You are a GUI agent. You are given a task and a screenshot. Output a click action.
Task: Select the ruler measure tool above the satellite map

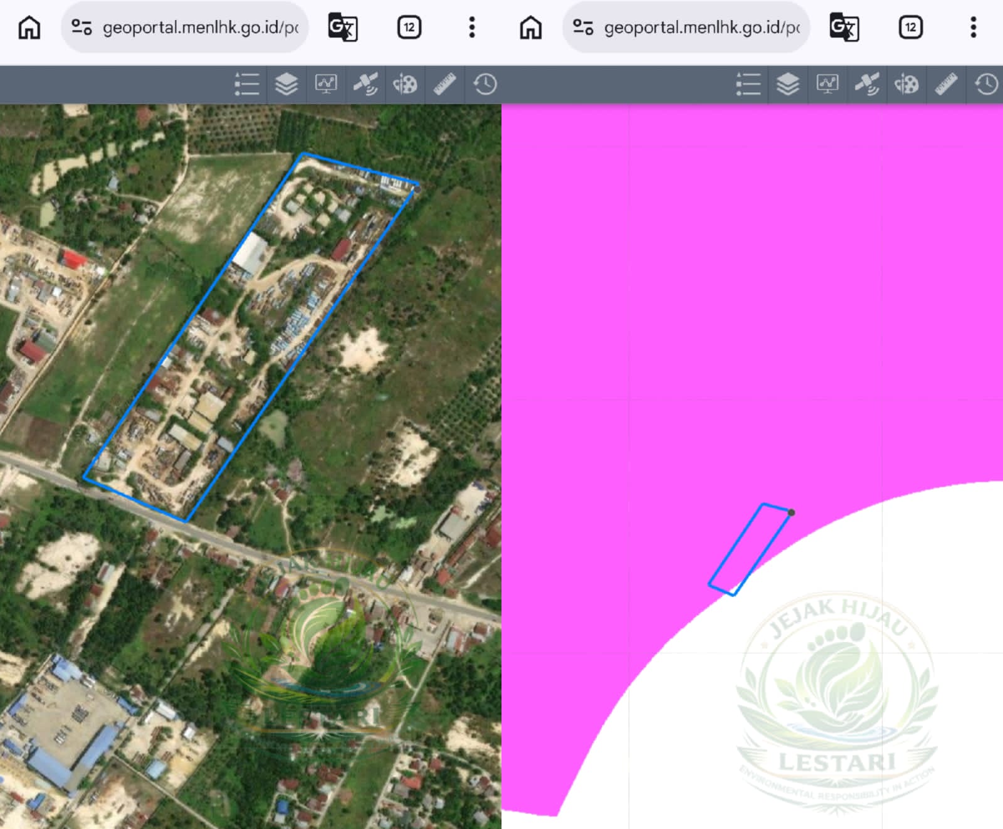click(x=444, y=84)
